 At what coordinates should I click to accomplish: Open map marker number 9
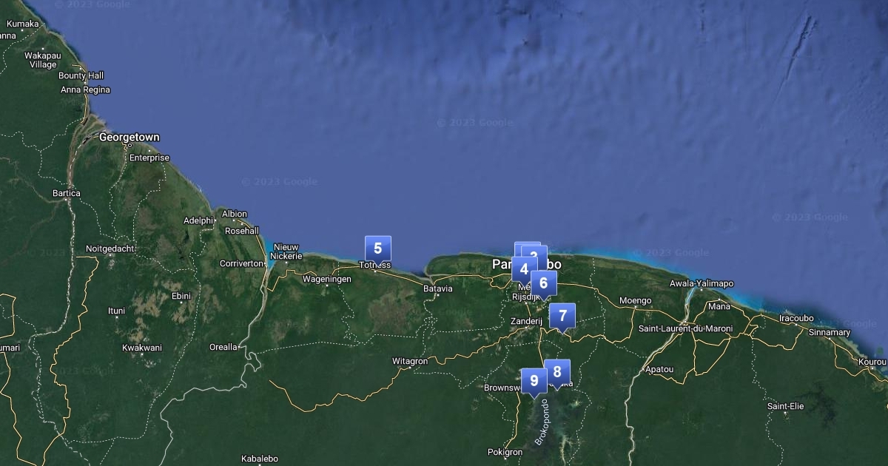click(x=534, y=381)
